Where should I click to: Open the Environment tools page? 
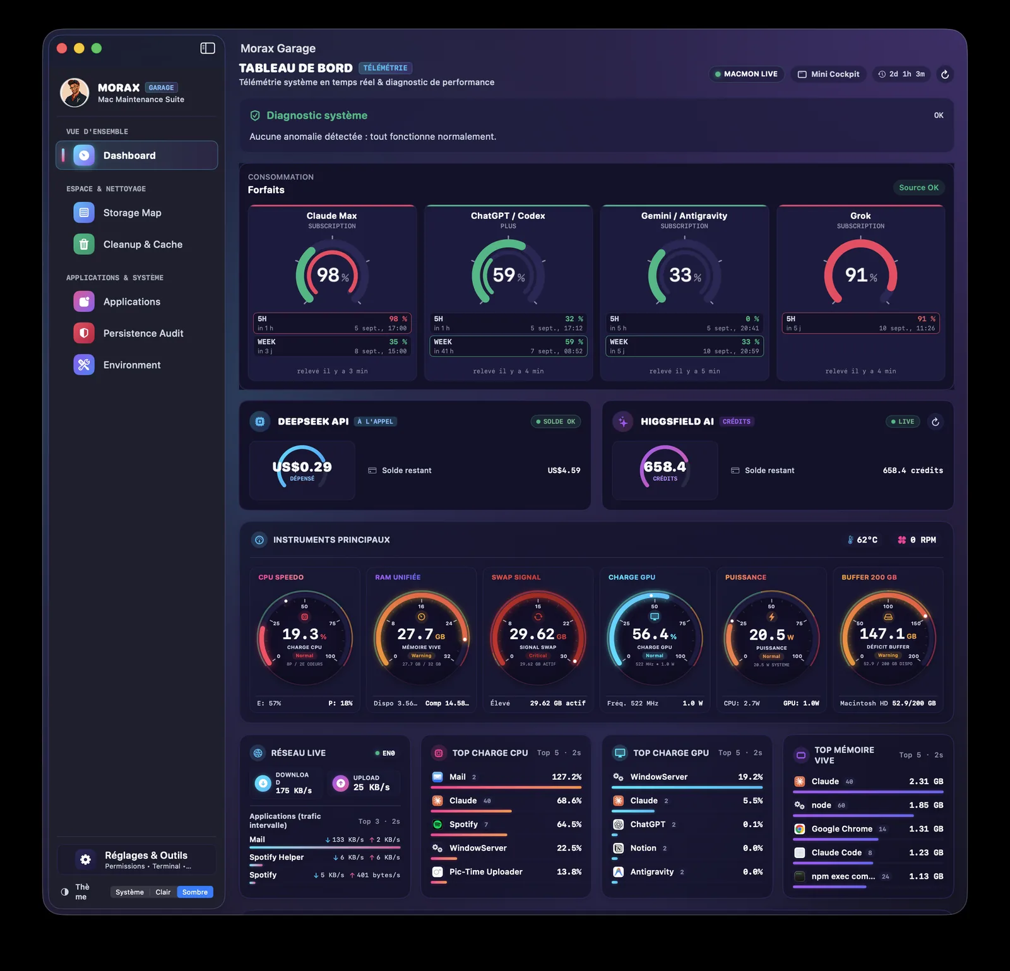pyautogui.click(x=137, y=365)
